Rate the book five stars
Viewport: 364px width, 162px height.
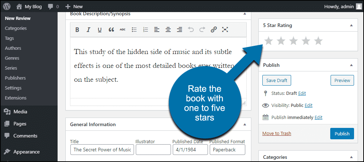click(318, 41)
